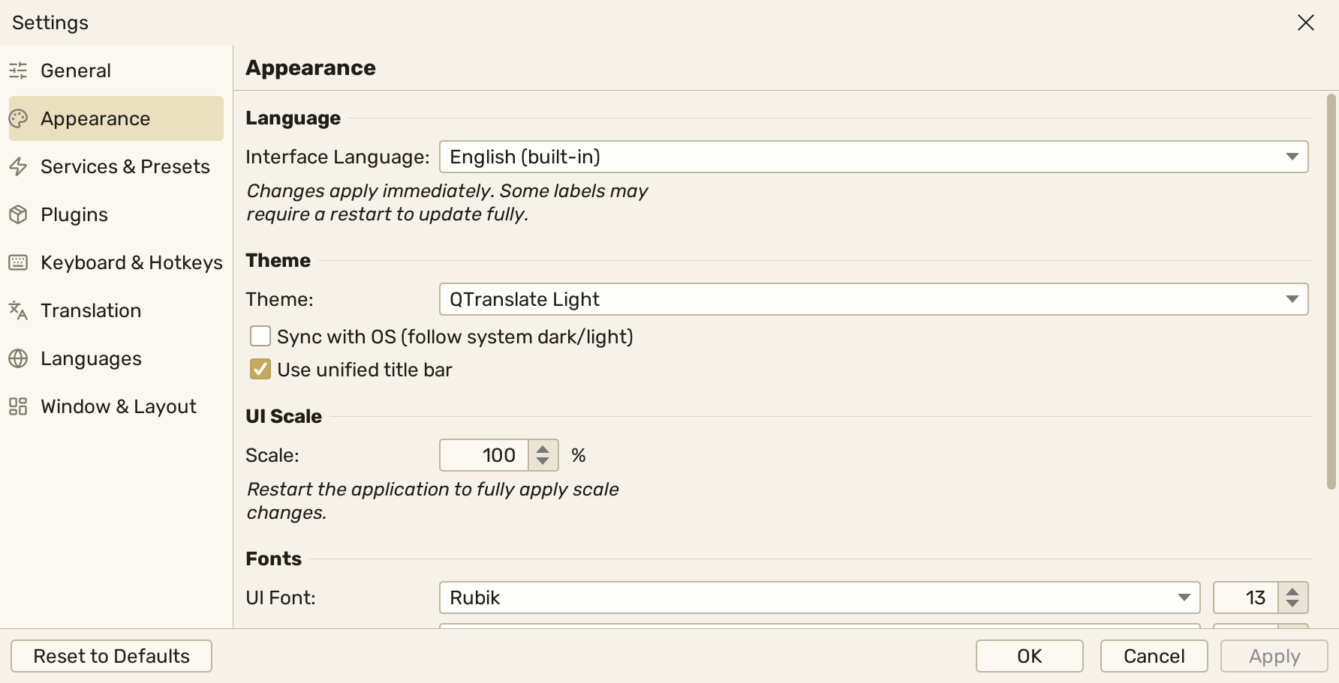This screenshot has height=683, width=1339.
Task: Open the Translation settings page
Action: coord(116,310)
